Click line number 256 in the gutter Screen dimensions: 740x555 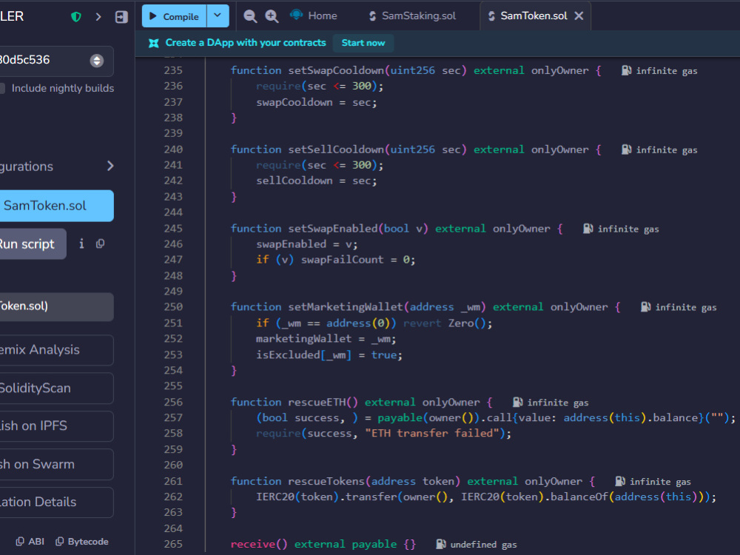tap(172, 402)
